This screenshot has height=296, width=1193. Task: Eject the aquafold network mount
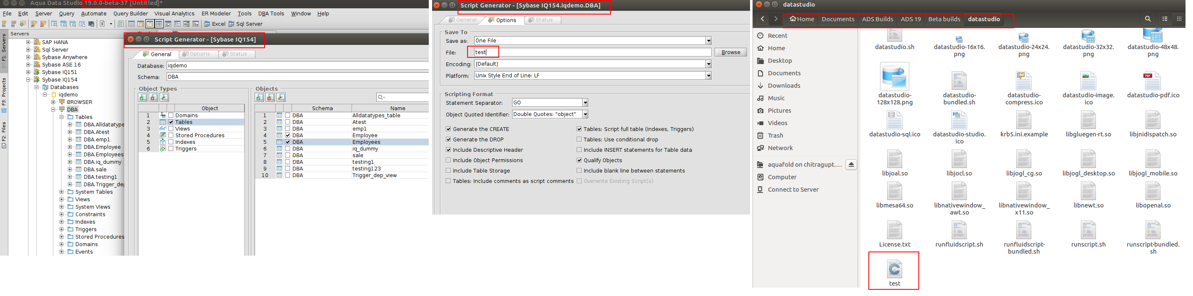click(851, 165)
